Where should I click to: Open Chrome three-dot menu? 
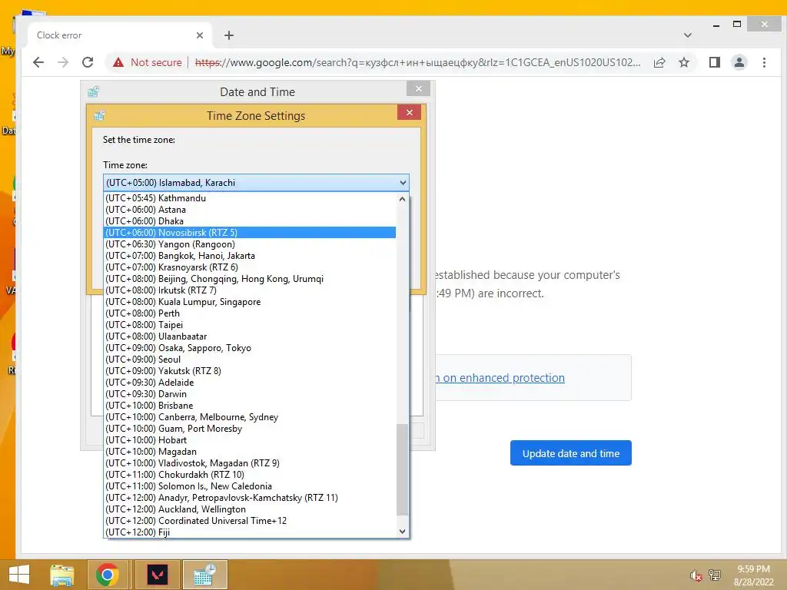(x=764, y=62)
